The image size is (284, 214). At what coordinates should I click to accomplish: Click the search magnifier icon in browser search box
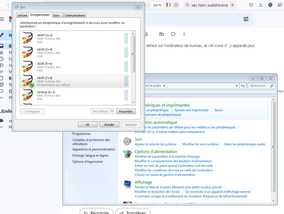tap(187, 5)
